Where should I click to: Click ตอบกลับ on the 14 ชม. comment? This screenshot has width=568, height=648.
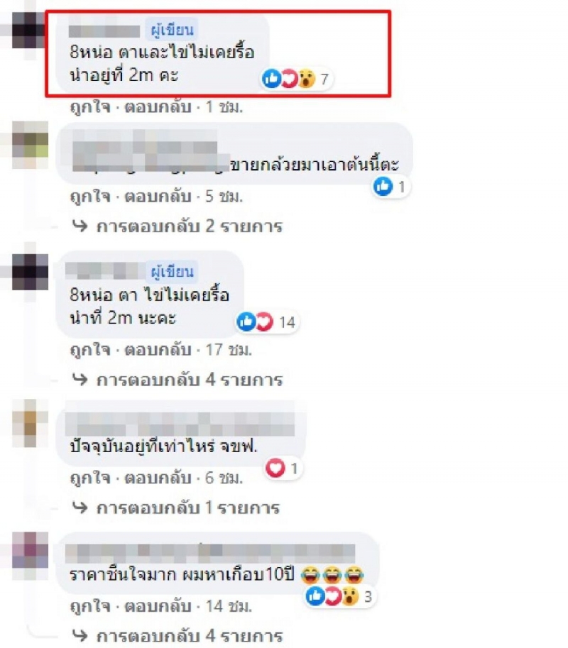(x=158, y=606)
